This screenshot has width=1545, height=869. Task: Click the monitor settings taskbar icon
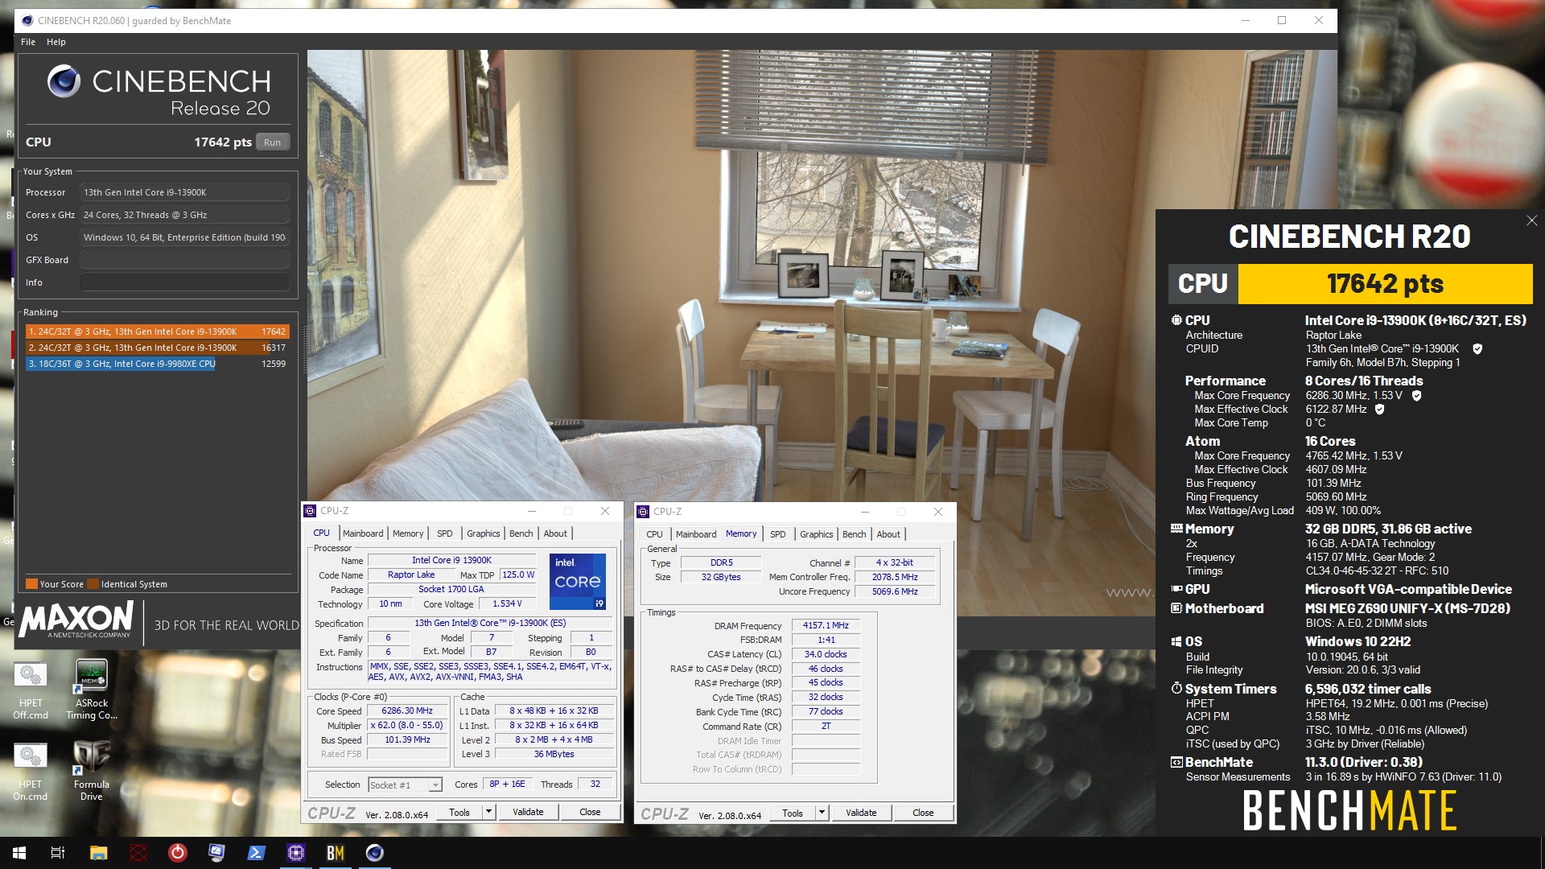[216, 853]
